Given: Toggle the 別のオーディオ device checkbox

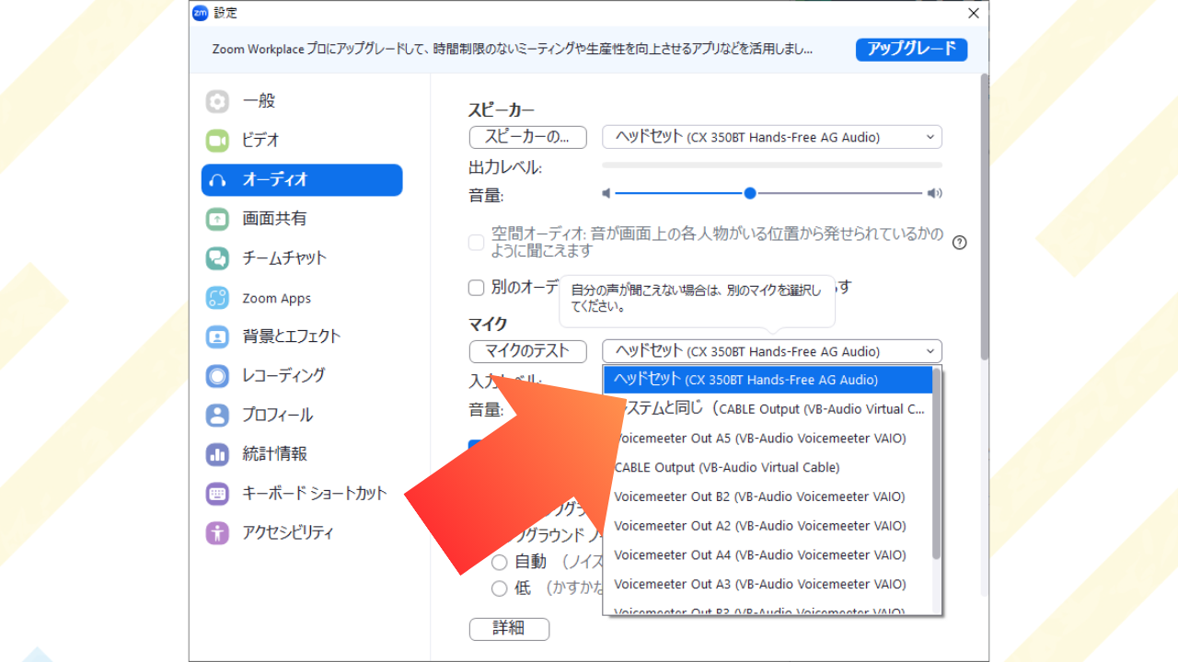Looking at the screenshot, I should (x=476, y=288).
